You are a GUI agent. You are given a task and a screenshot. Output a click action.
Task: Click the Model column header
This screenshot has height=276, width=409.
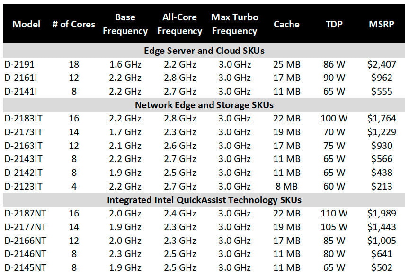coord(27,24)
